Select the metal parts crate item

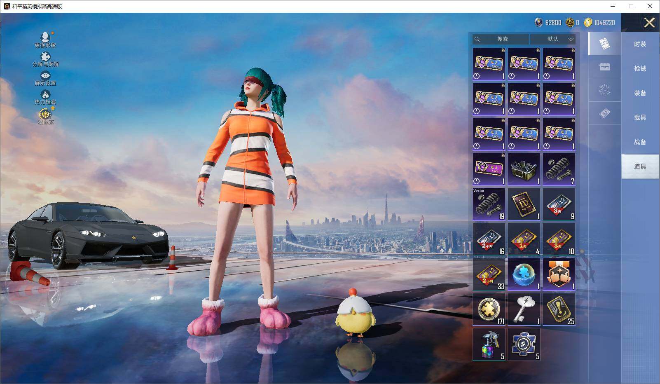[524, 169]
